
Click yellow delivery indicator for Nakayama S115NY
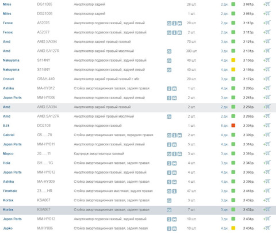click(x=233, y=70)
